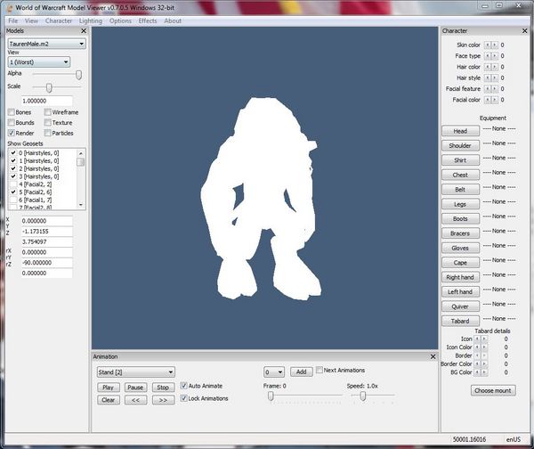Click the animation Speed slider
The image size is (534, 449).
363,396
